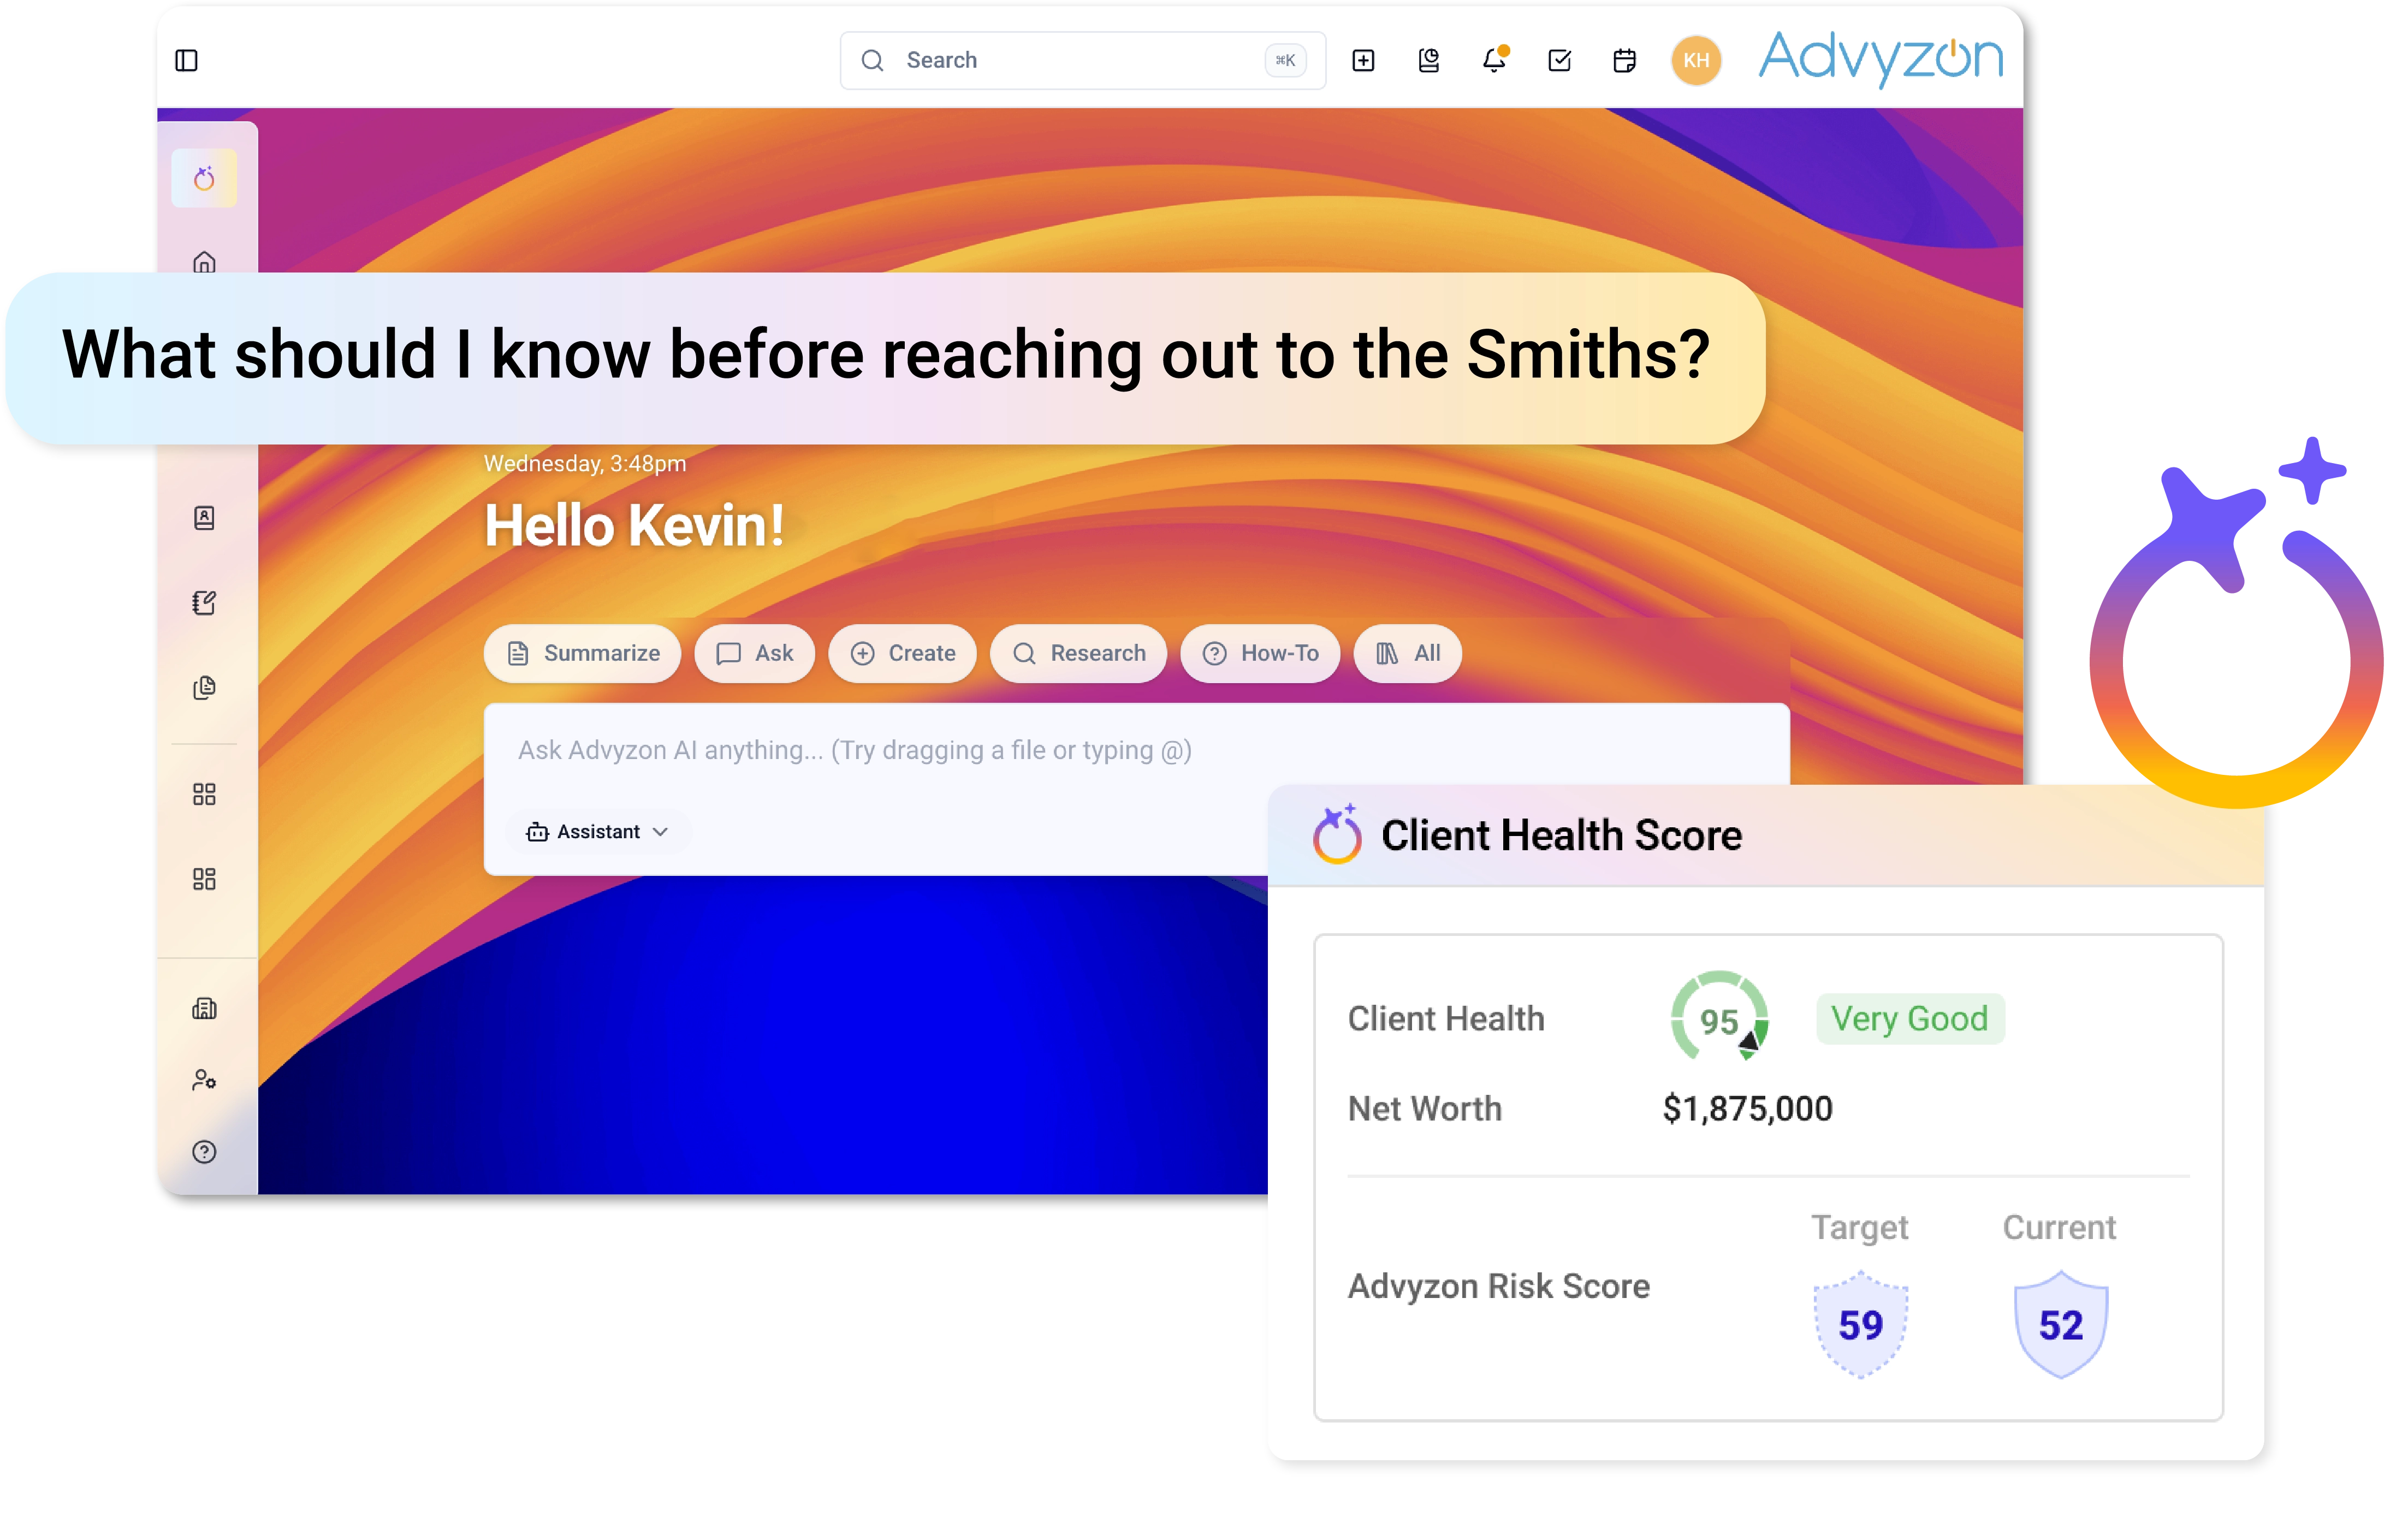Open the notifications bell
The height and width of the screenshot is (1535, 2408).
click(x=1494, y=60)
